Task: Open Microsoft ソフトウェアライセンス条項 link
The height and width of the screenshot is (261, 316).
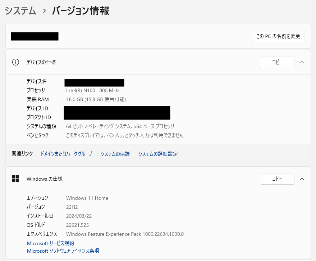Action: click(63, 251)
